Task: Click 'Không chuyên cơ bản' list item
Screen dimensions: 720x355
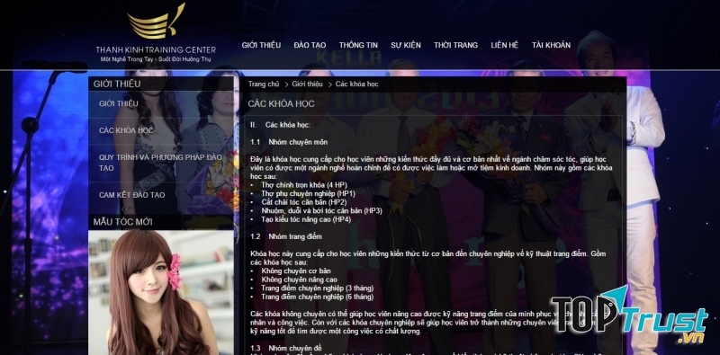Action: [296, 271]
